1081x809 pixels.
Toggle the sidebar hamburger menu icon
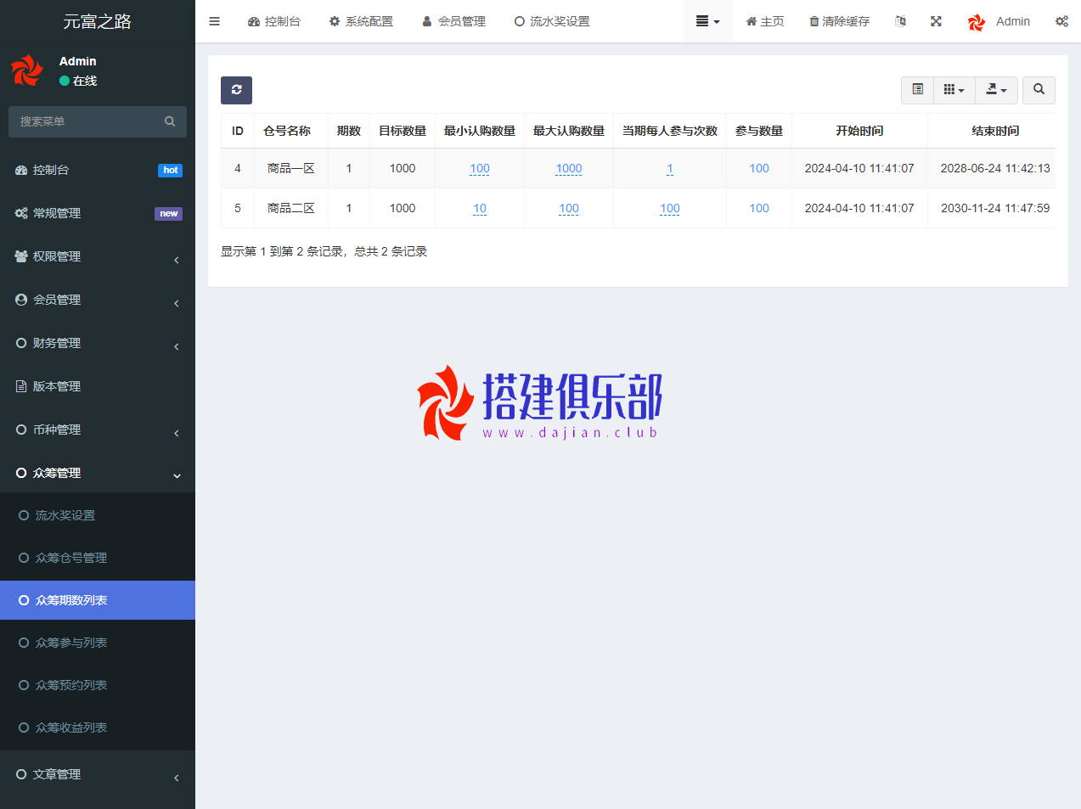point(215,21)
